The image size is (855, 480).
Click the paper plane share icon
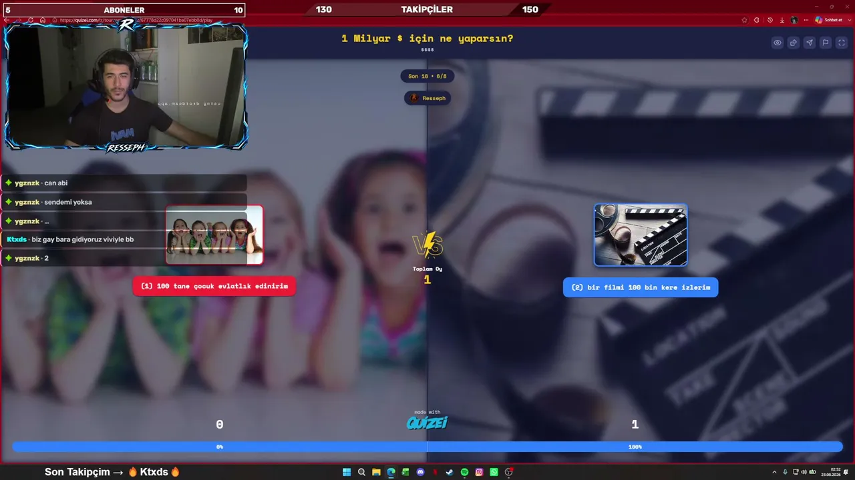click(810, 43)
